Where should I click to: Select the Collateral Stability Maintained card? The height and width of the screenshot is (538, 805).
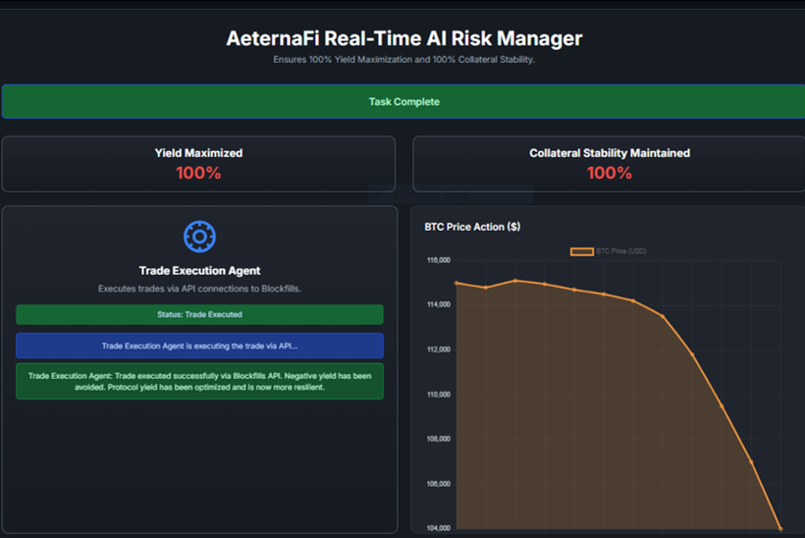pos(610,164)
